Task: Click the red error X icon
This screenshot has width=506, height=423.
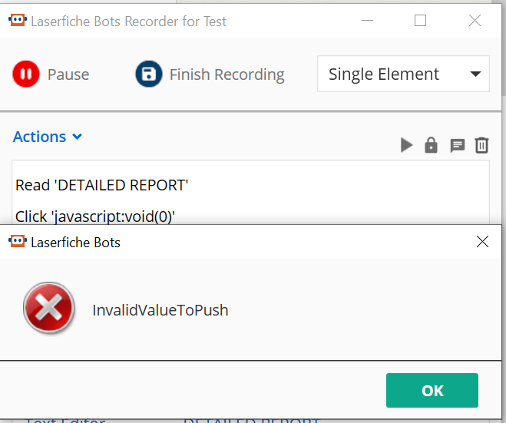Action: 48,308
